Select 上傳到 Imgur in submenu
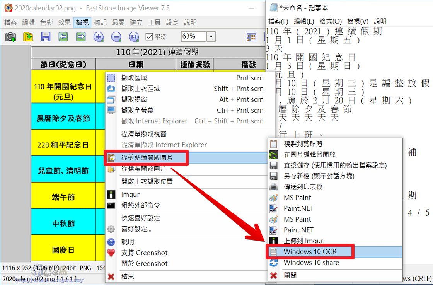This screenshot has height=285, width=433. tap(335, 241)
